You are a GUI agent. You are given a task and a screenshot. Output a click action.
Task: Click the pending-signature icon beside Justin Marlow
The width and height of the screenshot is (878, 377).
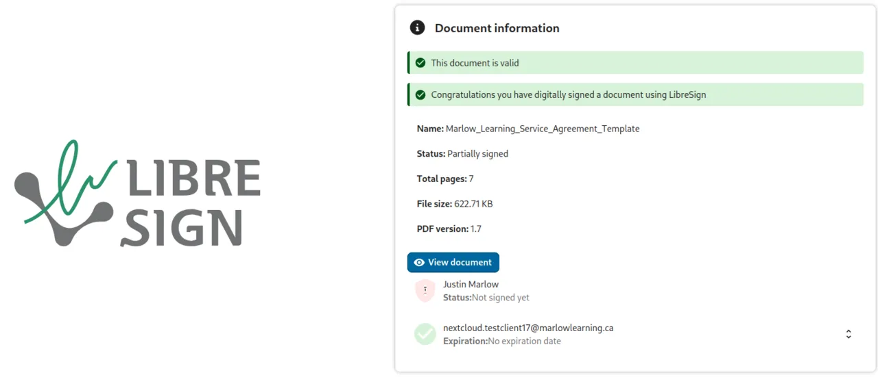coord(425,290)
